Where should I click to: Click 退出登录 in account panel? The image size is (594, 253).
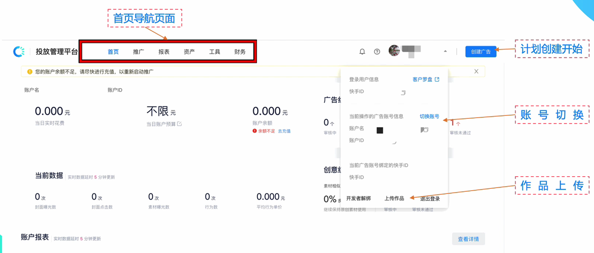(430, 198)
